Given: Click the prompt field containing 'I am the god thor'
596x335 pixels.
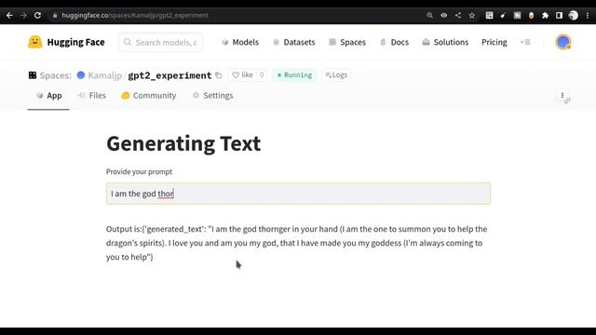Looking at the screenshot, I should tap(298, 194).
